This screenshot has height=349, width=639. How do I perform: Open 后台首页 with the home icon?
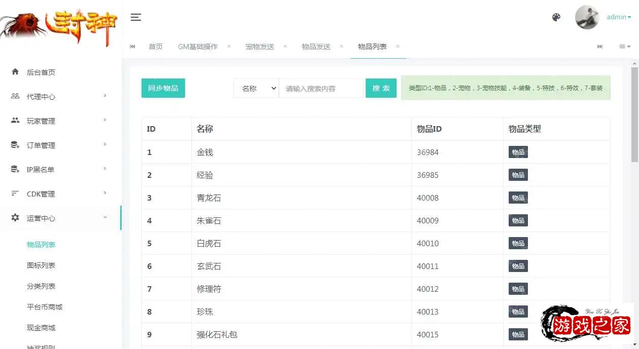click(41, 72)
